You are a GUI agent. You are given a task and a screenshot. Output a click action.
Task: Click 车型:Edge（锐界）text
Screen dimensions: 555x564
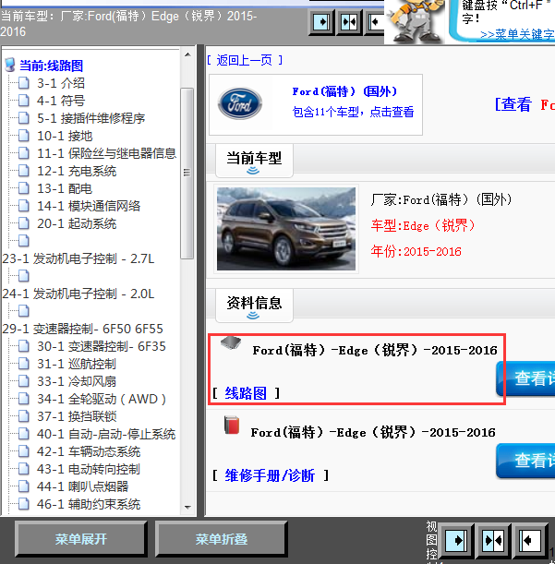(x=423, y=225)
